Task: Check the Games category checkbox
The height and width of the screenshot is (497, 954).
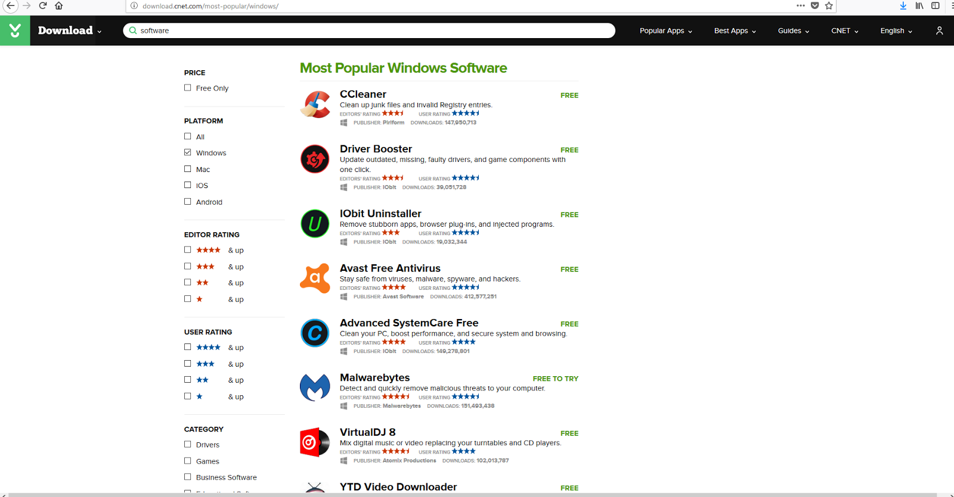Action: coord(188,461)
